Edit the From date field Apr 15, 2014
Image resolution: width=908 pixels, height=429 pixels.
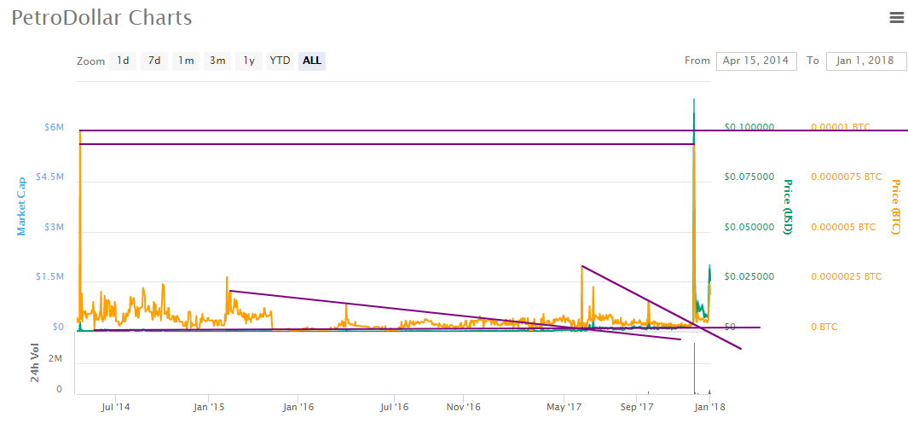[x=757, y=61]
